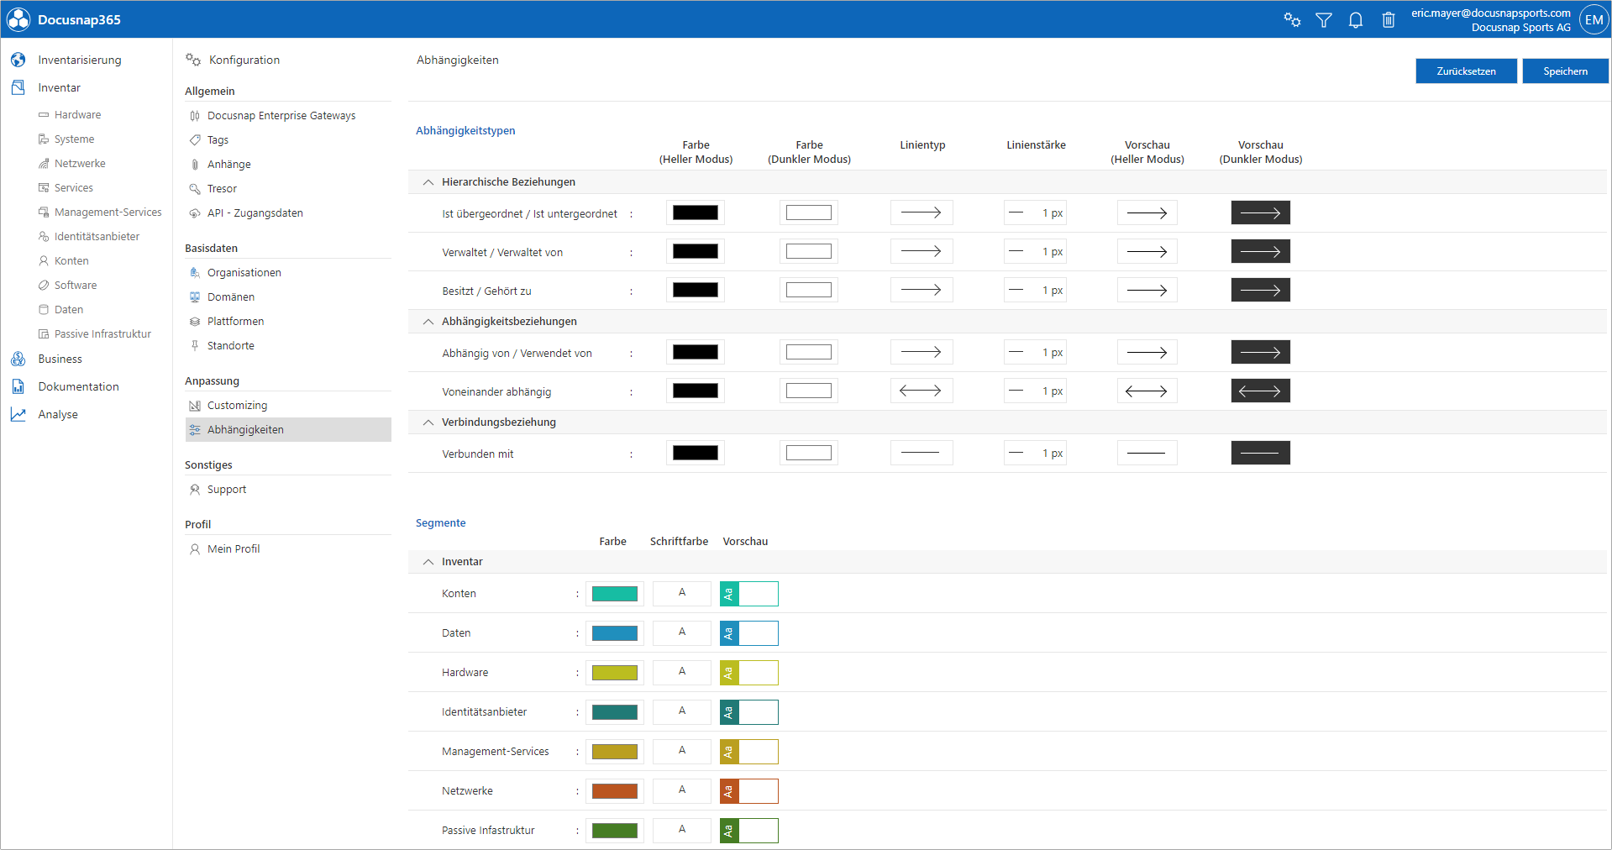Click the Tags label icon
The height and width of the screenshot is (850, 1612).
195,140
